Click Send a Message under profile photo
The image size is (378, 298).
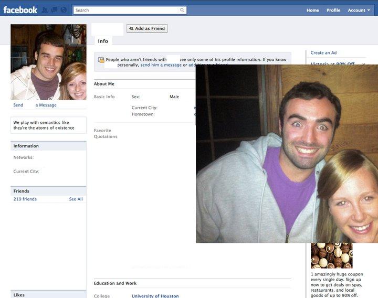tap(35, 105)
